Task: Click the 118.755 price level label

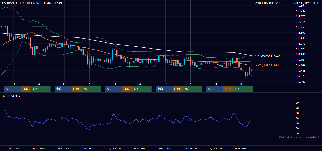Action: 300,27
